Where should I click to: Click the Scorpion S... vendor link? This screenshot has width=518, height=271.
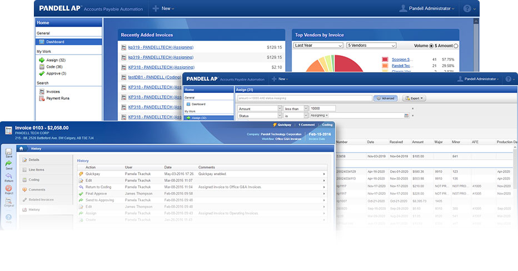tap(401, 60)
